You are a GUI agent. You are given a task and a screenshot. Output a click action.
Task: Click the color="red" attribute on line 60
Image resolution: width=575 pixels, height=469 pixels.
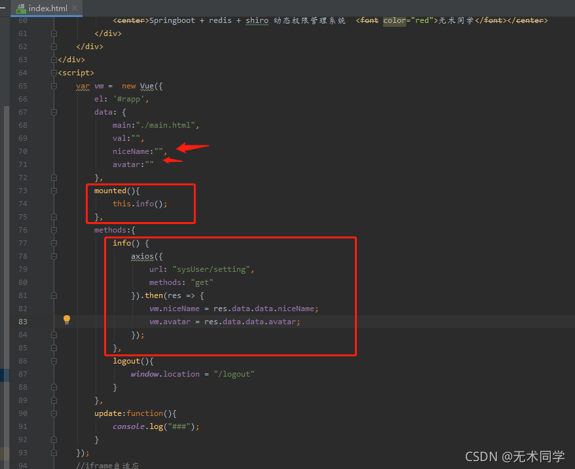point(408,20)
